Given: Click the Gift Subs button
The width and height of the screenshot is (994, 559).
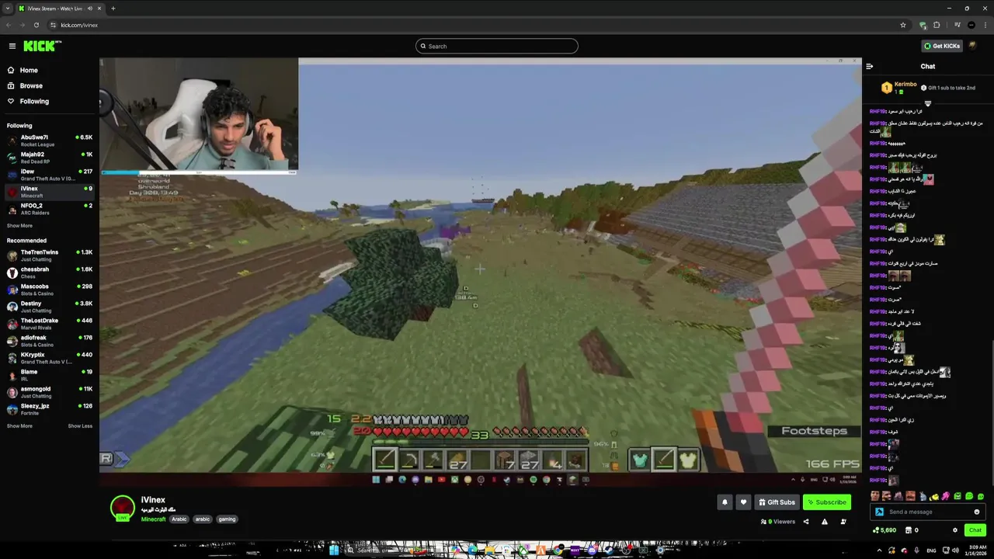Looking at the screenshot, I should [x=777, y=502].
